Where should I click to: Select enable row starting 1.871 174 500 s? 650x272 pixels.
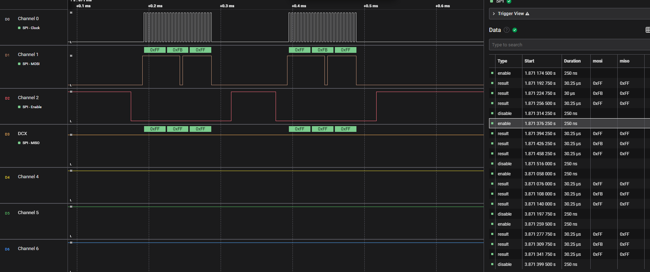coord(569,73)
